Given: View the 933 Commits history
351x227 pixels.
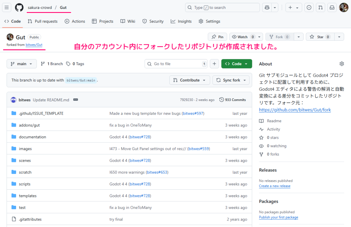Looking at the screenshot, I should (x=233, y=100).
